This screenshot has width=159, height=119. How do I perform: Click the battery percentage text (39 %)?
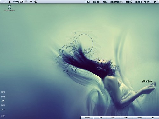click(16, 2)
